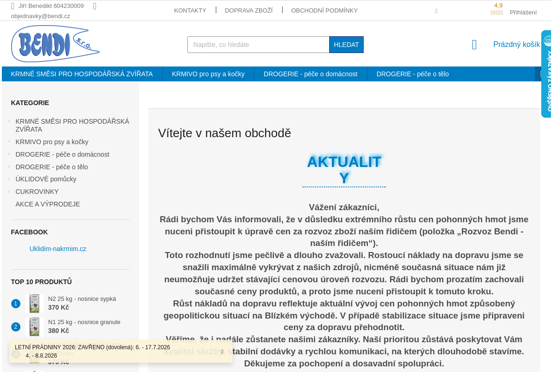
Task: Open OBCHODNÍ PODMÍNKY in the top menu
Action: click(x=325, y=10)
